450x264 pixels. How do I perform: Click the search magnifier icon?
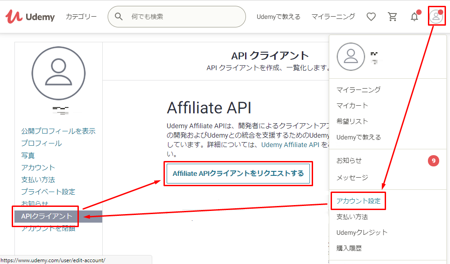118,17
